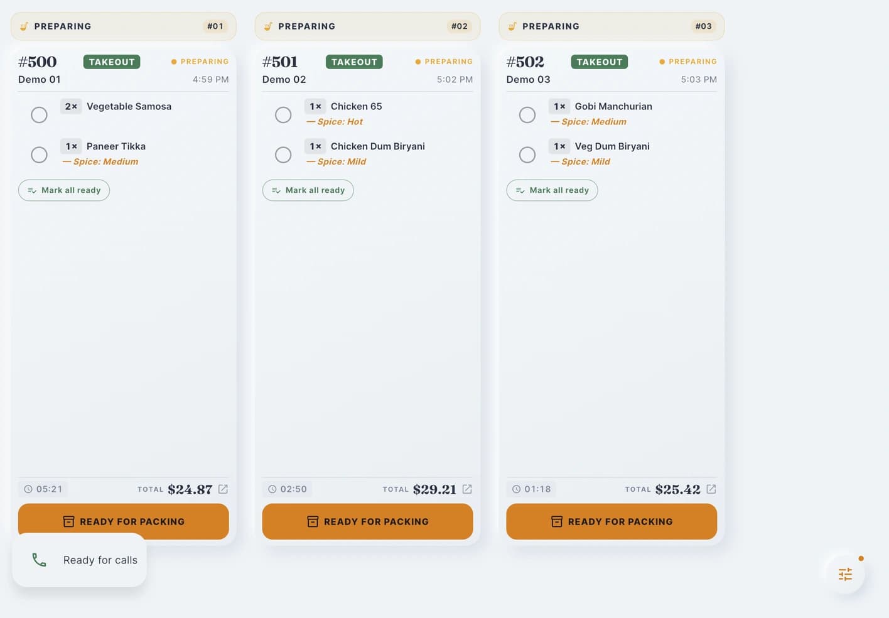Click customer name Demo 01
This screenshot has height=618, width=889.
40,80
